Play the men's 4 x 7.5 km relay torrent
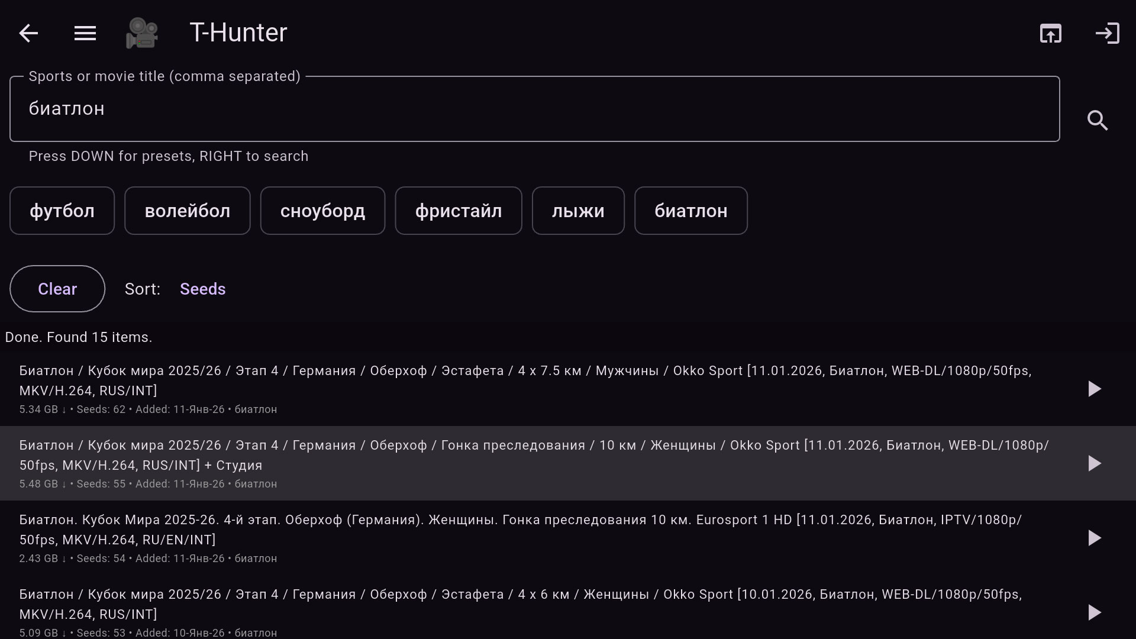The height and width of the screenshot is (639, 1136). tap(1095, 389)
